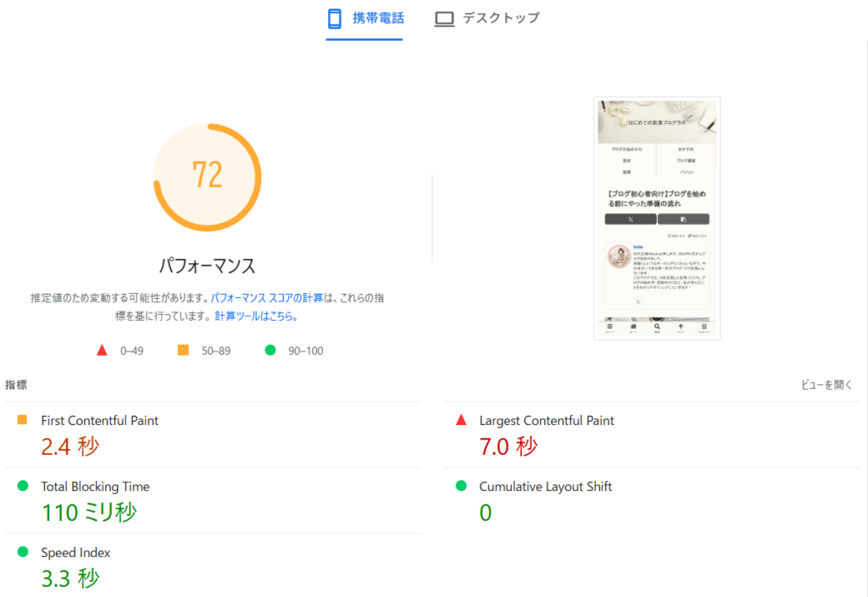Click the desktop laptop icon
Screen dimensions: 868x597
pyautogui.click(x=444, y=19)
